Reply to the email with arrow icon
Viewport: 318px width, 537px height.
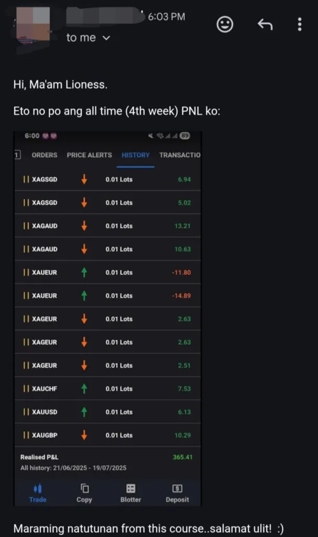pyautogui.click(x=265, y=24)
